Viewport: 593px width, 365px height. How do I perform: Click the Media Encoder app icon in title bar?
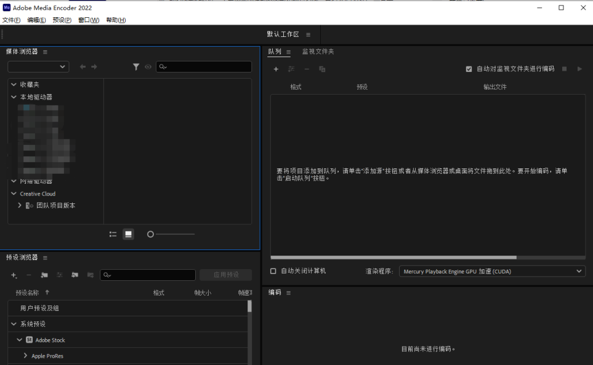point(6,7)
